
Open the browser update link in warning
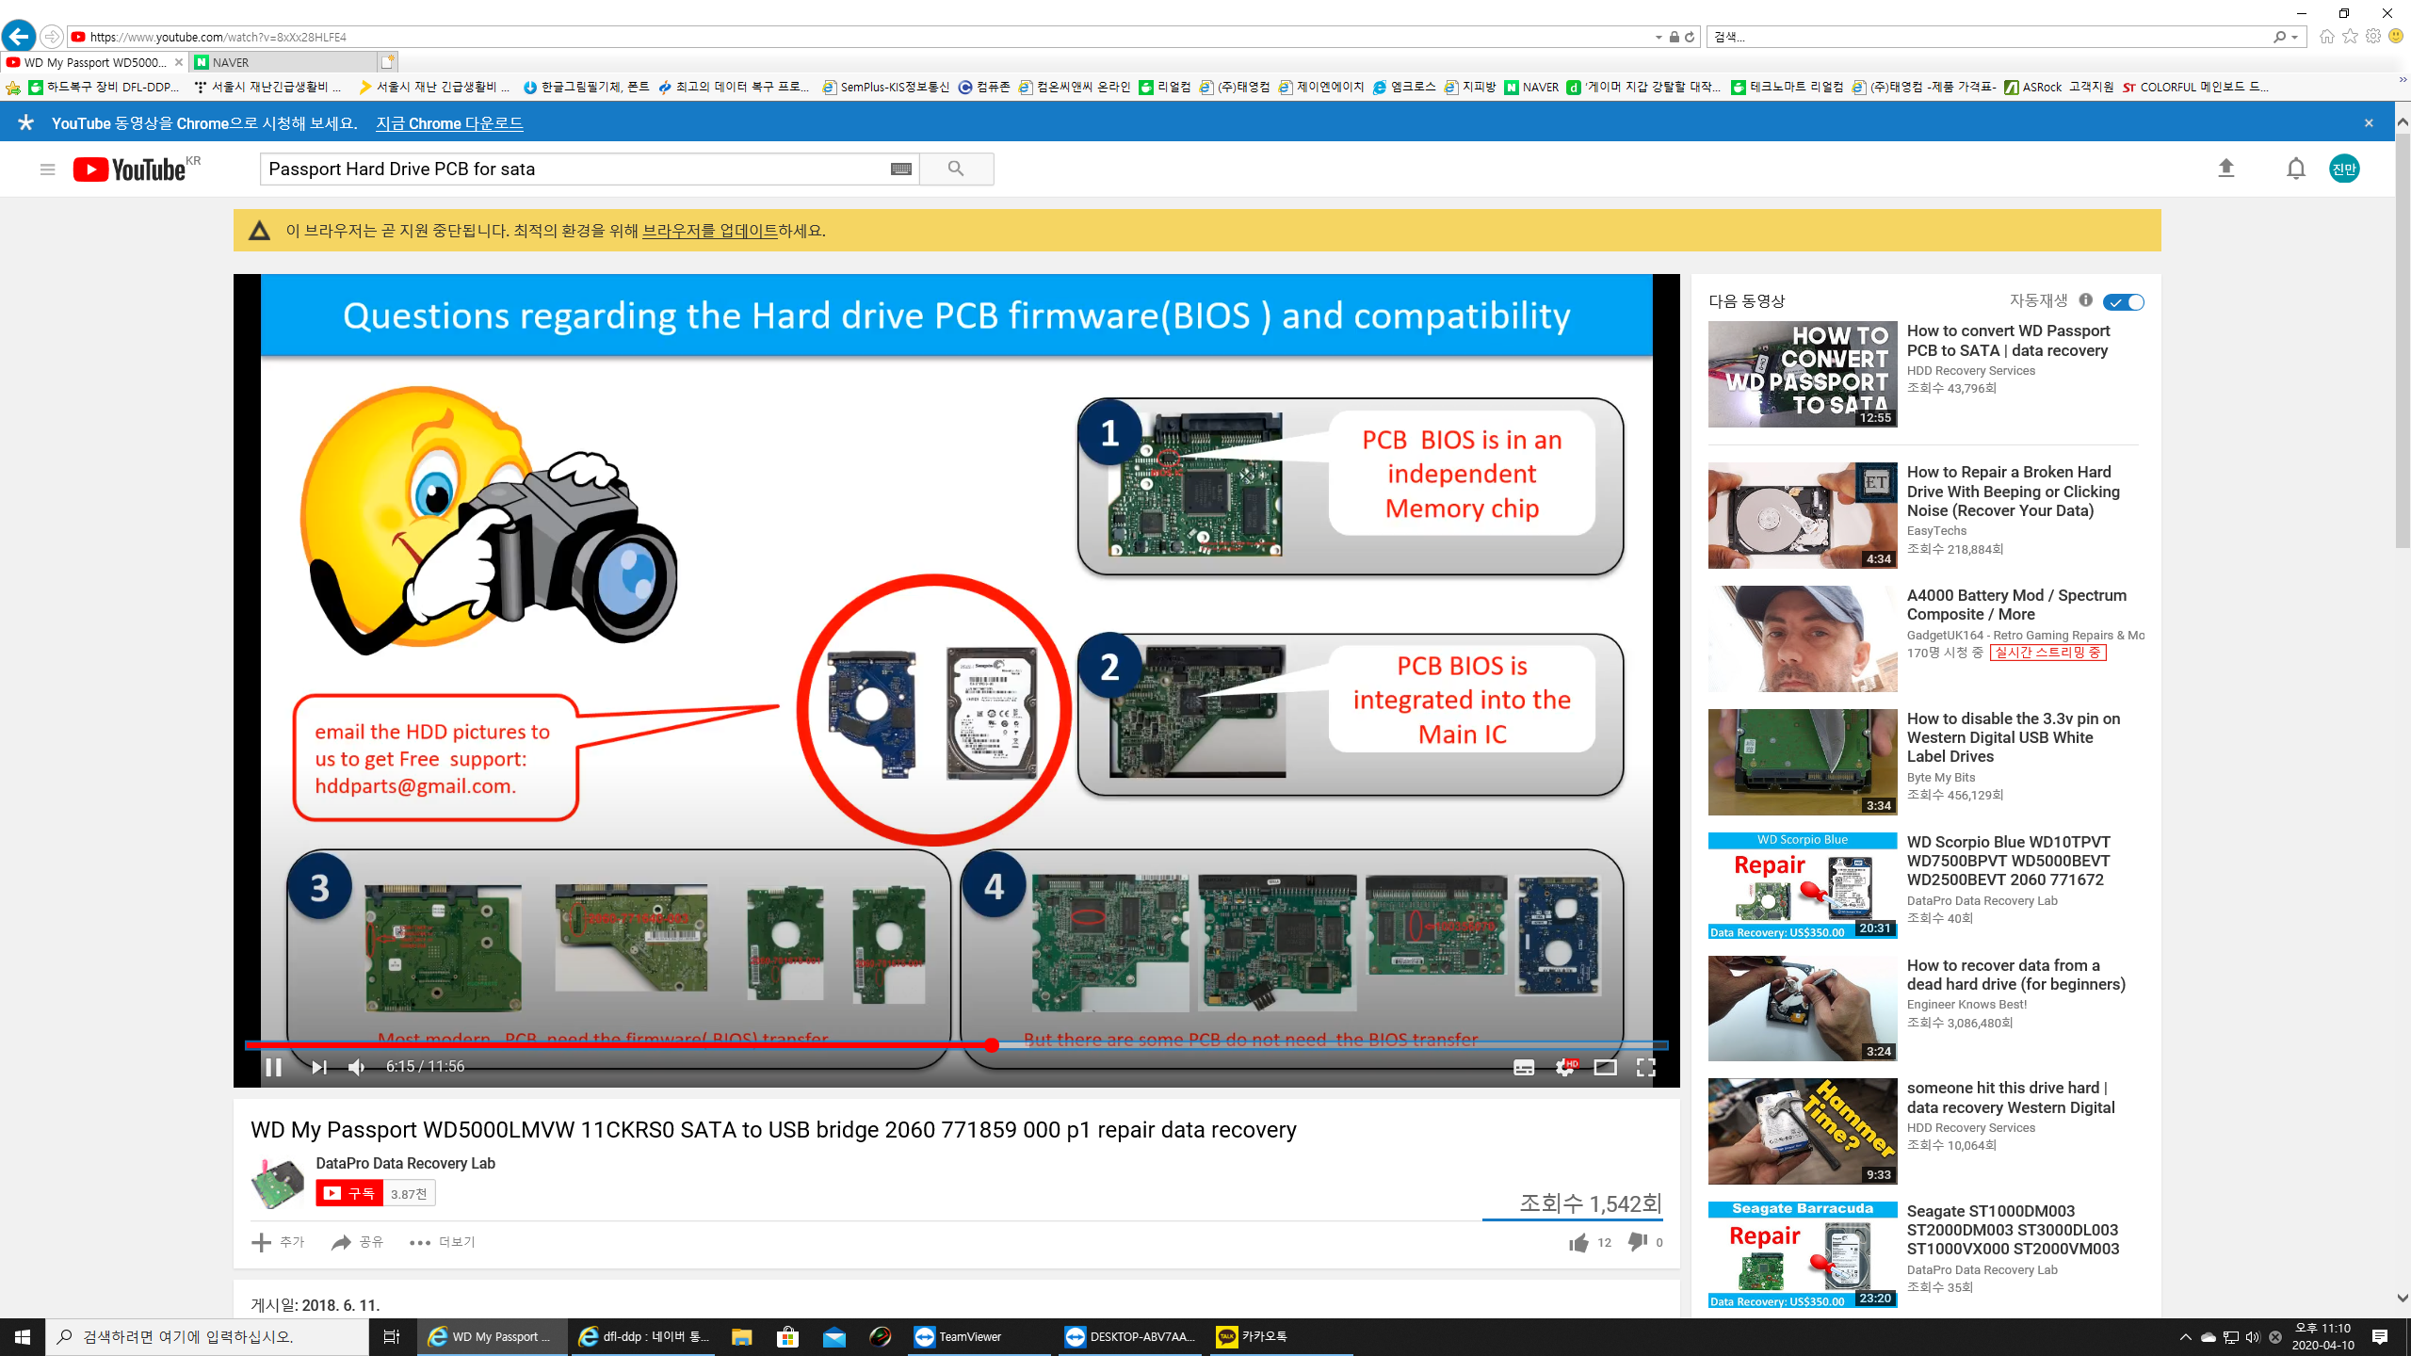pyautogui.click(x=710, y=231)
